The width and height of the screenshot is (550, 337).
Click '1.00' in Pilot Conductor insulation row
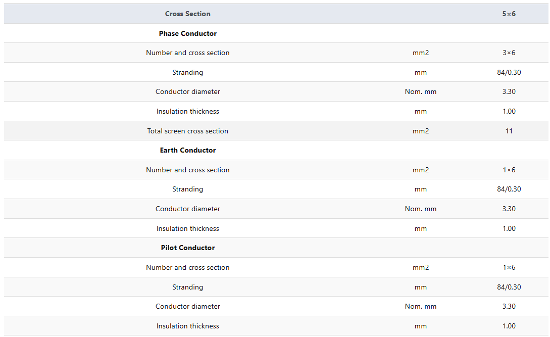pyautogui.click(x=509, y=326)
